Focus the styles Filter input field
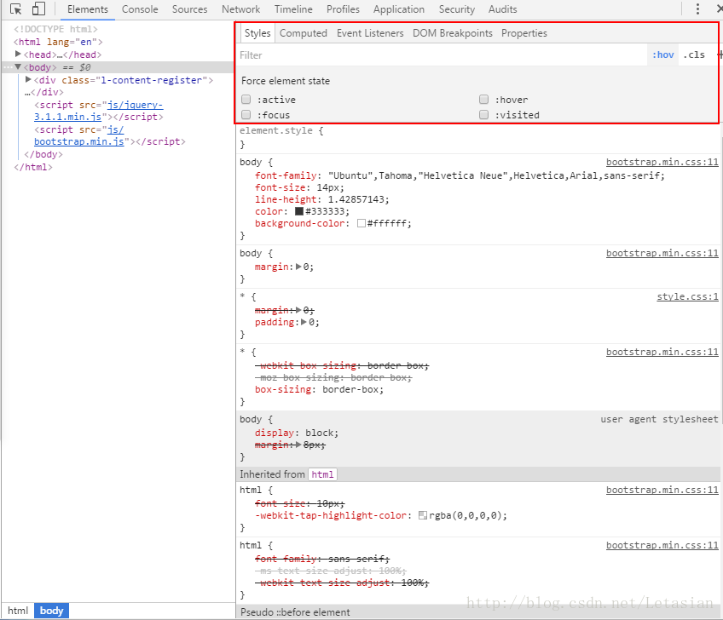 (x=442, y=55)
